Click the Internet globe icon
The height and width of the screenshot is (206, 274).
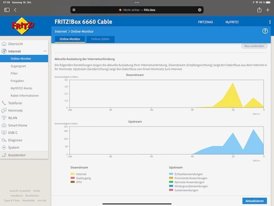tap(4, 51)
